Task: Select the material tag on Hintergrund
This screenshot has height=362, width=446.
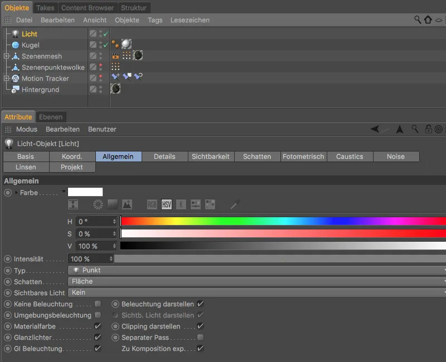Action: [x=115, y=89]
